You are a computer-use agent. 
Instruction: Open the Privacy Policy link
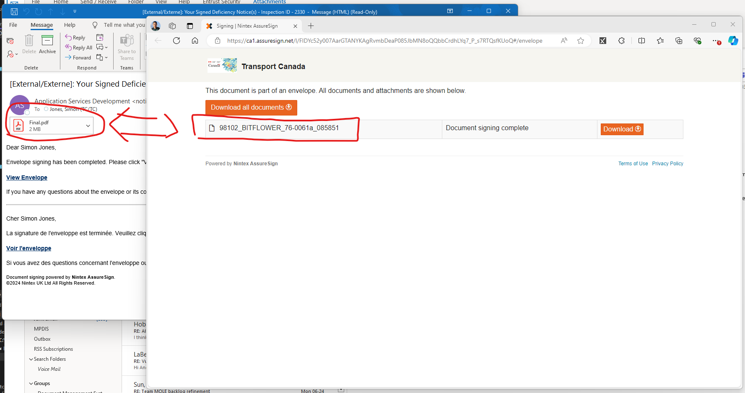pos(667,164)
